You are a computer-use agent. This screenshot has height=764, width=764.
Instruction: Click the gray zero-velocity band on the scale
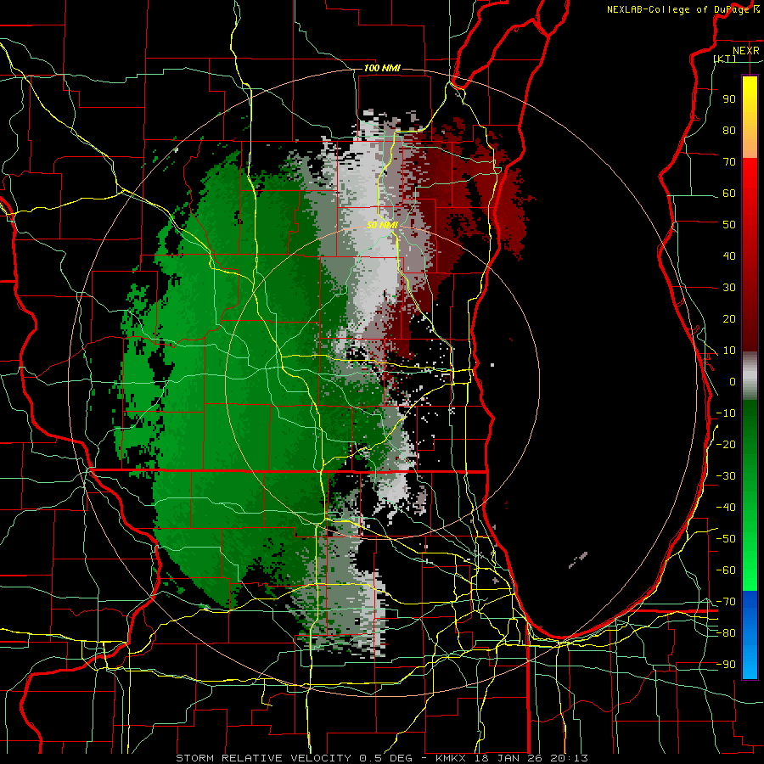pyautogui.click(x=750, y=376)
